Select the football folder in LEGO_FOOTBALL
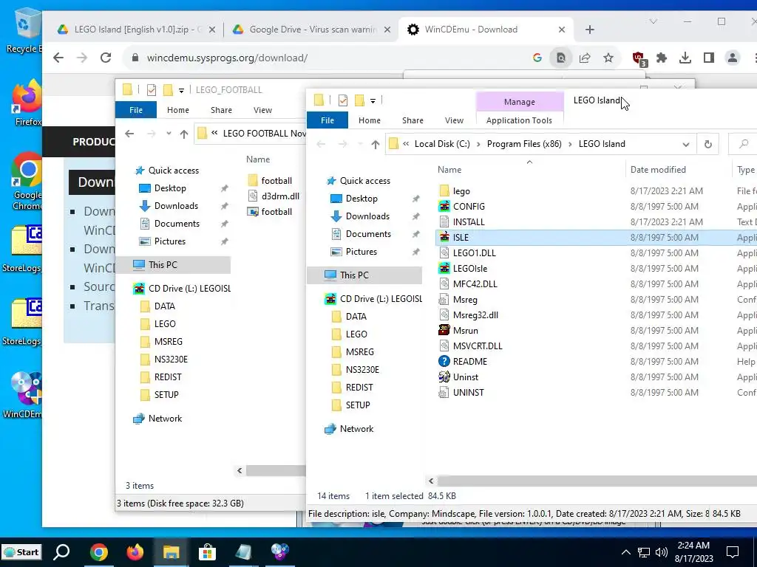 coord(276,181)
